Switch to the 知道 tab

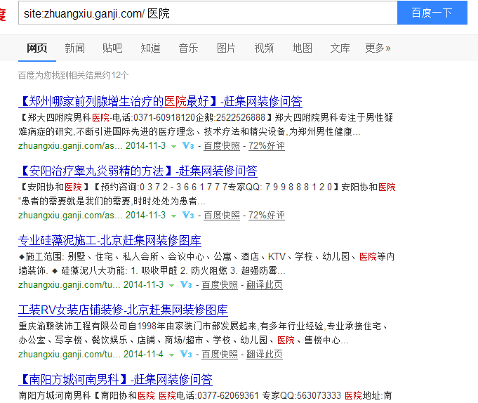point(151,48)
